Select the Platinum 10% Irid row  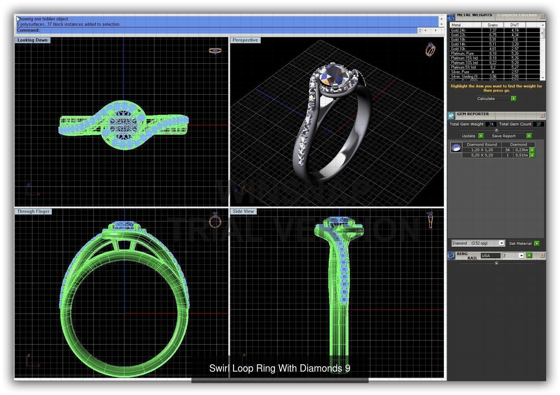click(x=495, y=63)
